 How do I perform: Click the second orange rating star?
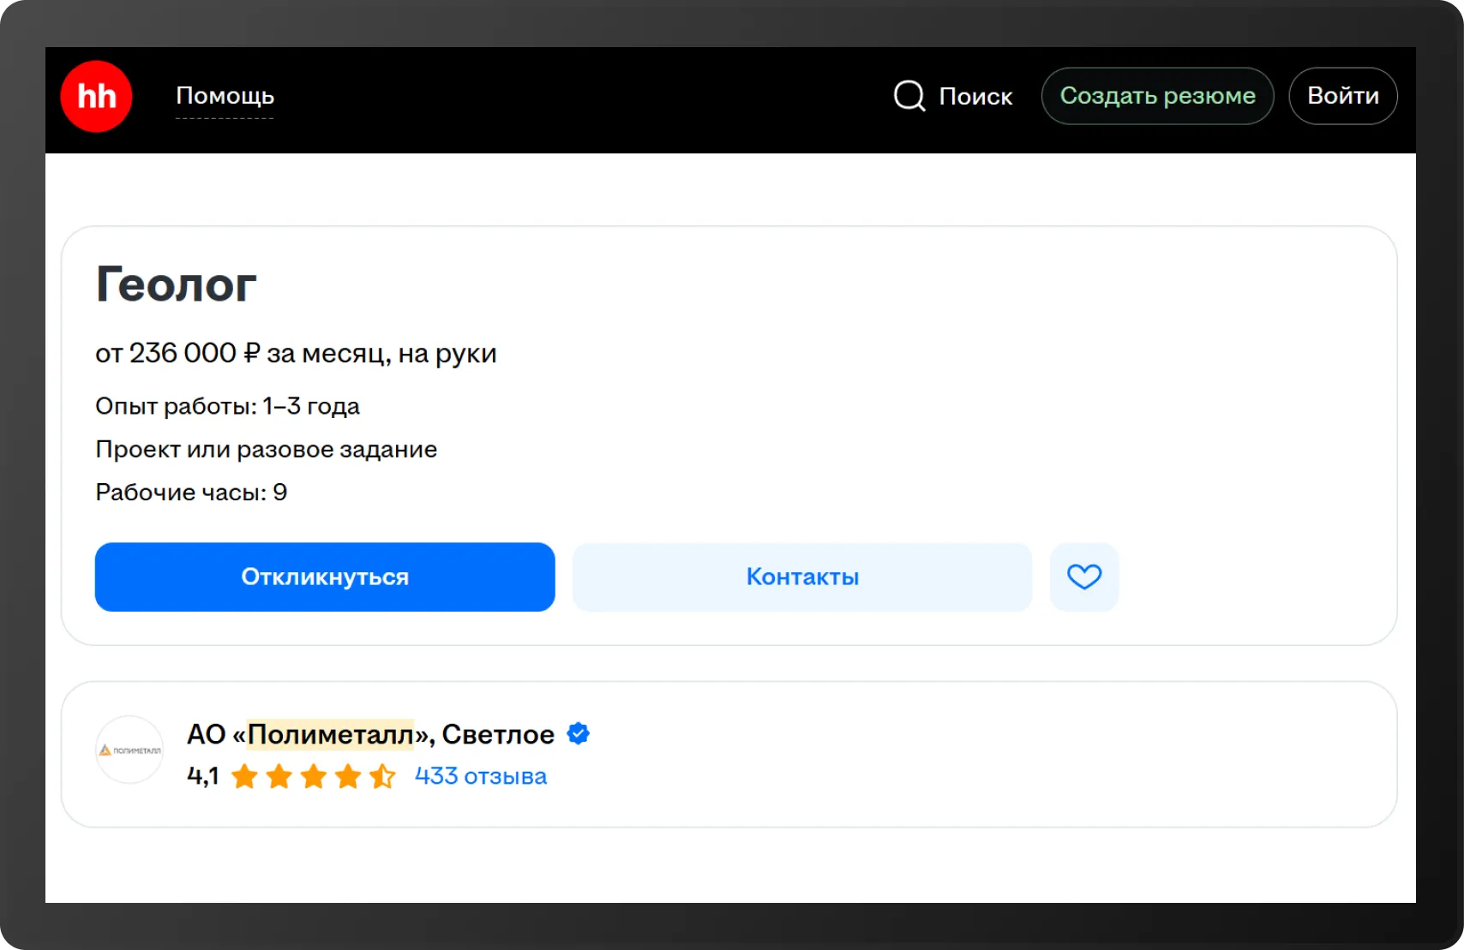point(279,776)
